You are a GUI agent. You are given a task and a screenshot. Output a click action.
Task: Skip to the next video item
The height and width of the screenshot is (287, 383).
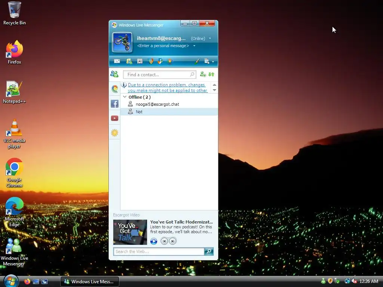pos(173,241)
